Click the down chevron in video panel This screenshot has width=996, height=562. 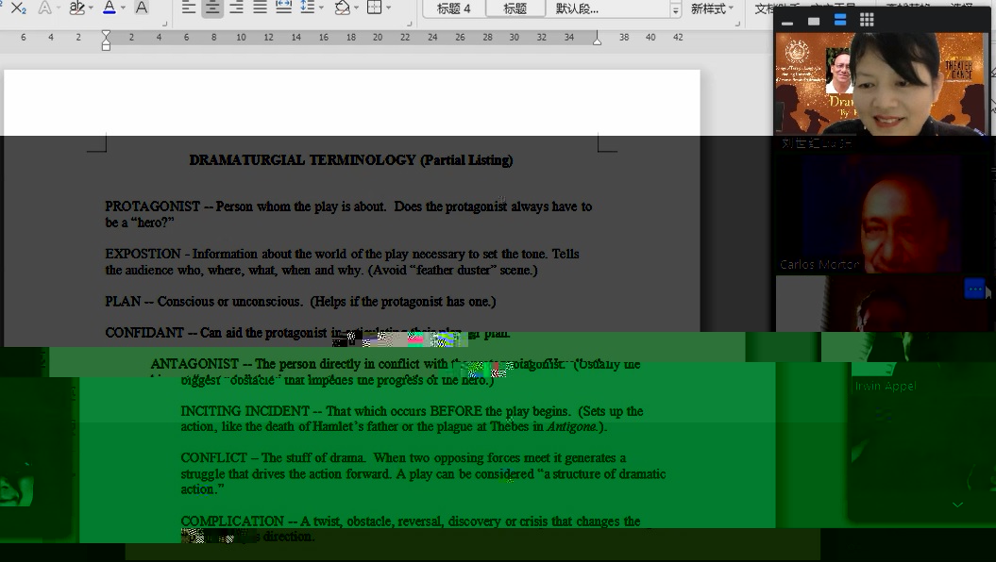coord(958,504)
